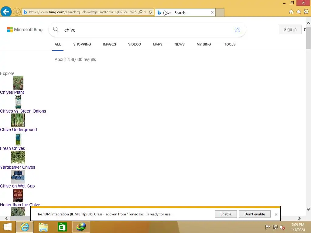This screenshot has width=311, height=233.
Task: Open the address bar autocomplete dropdown arrow
Action: pos(145,12)
